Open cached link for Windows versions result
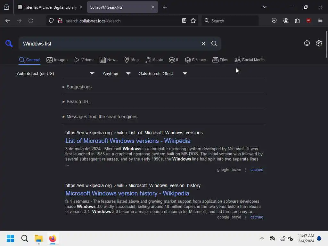This screenshot has height=246, width=328. [x=257, y=170]
